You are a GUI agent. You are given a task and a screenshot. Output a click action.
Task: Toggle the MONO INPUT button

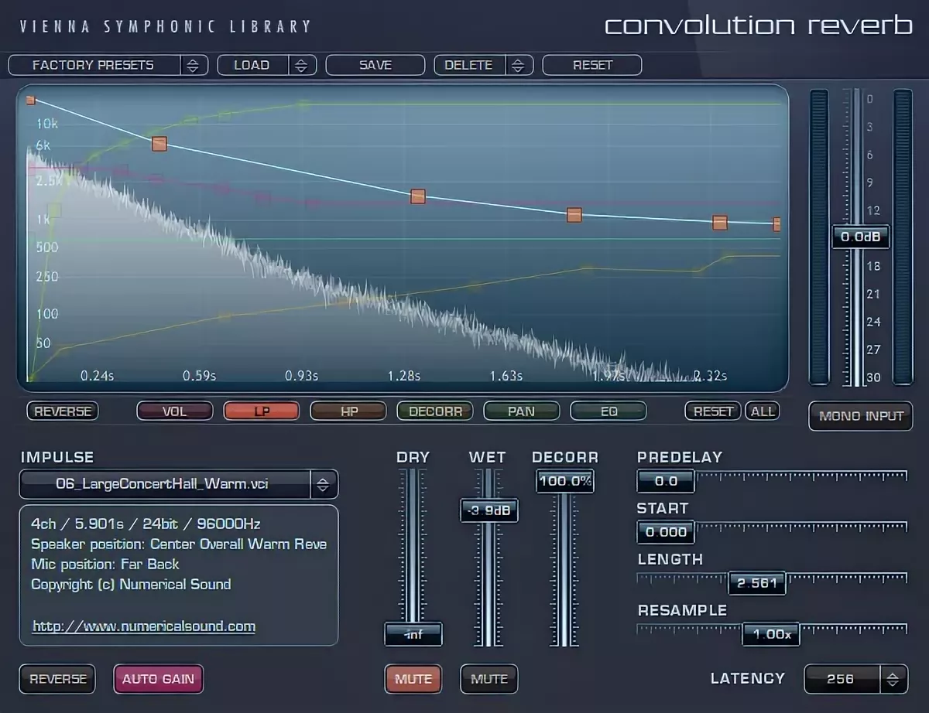(x=861, y=416)
